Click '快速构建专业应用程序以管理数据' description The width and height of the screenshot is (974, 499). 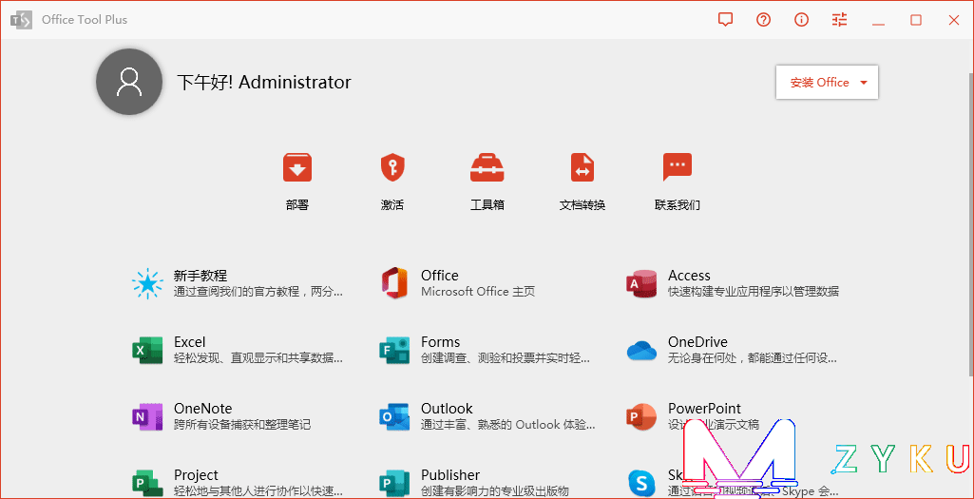[x=754, y=292]
